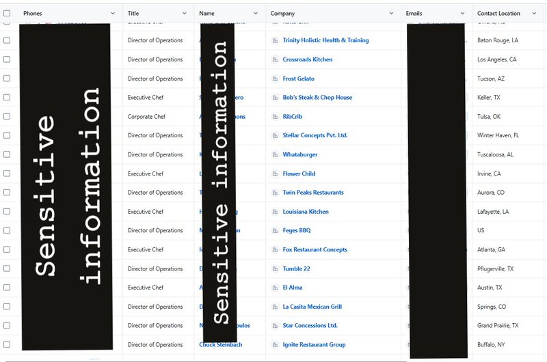
Task: Open the Stellar Concepts Pvt. Ltd. link
Action: (315, 135)
